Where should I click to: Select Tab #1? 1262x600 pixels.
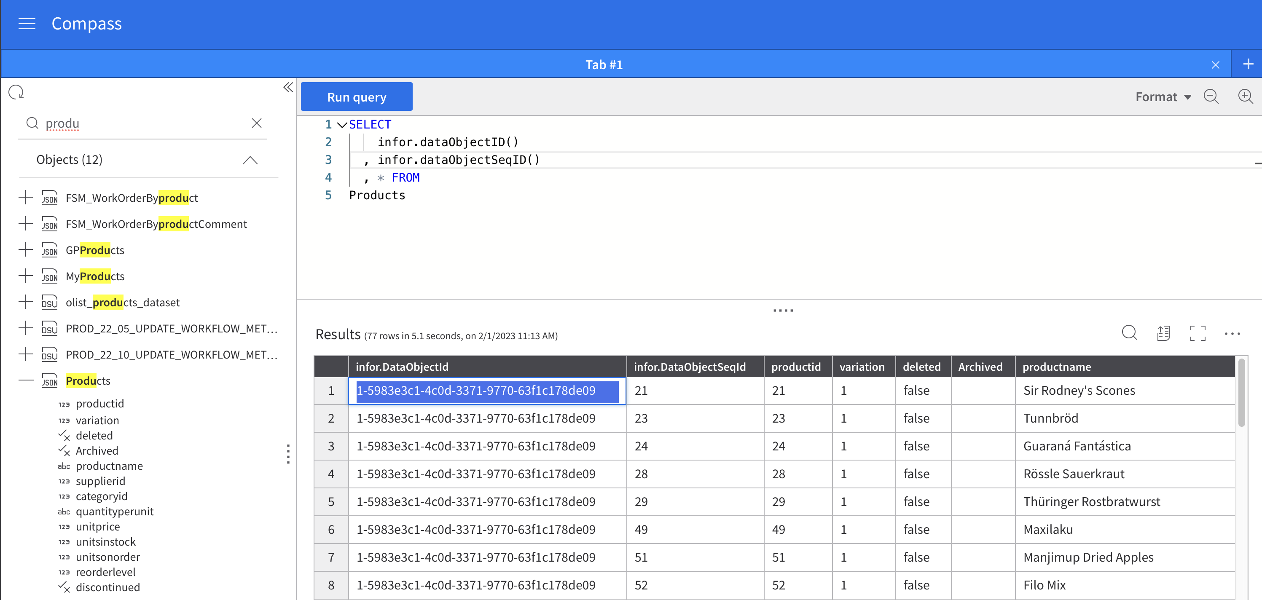tap(604, 64)
